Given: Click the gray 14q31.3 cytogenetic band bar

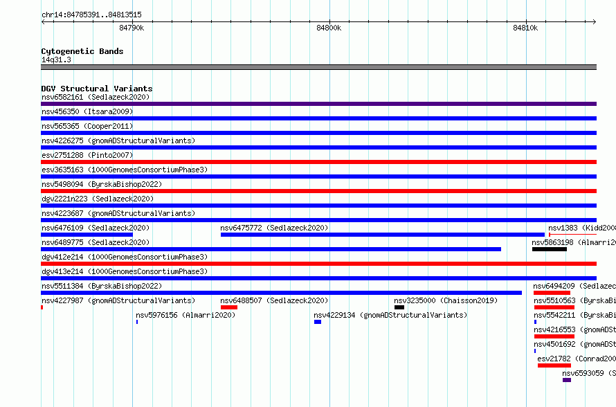Looking at the screenshot, I should tap(318, 67).
